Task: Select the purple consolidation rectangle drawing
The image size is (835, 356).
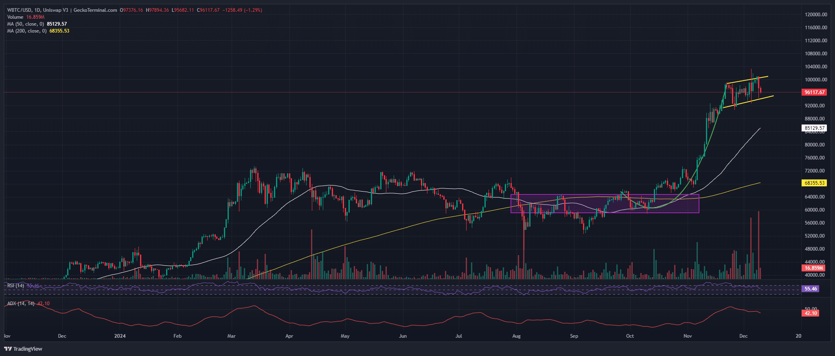Action: pos(605,203)
